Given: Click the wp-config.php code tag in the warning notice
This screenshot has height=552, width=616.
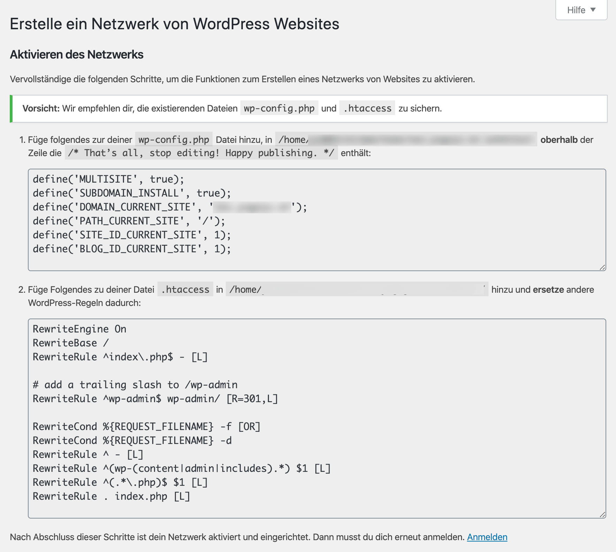Looking at the screenshot, I should (279, 108).
